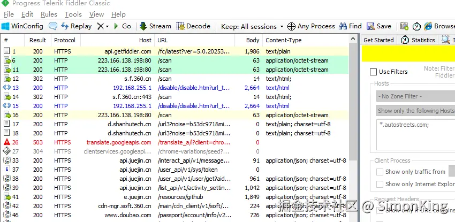Open Show only the following Hosts dropdown

(415, 111)
